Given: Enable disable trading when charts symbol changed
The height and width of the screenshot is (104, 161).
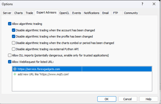Looking at the screenshot, I should pyautogui.click(x=13, y=43).
